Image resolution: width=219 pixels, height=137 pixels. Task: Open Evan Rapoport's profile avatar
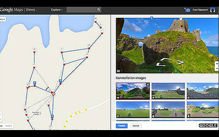212,10
